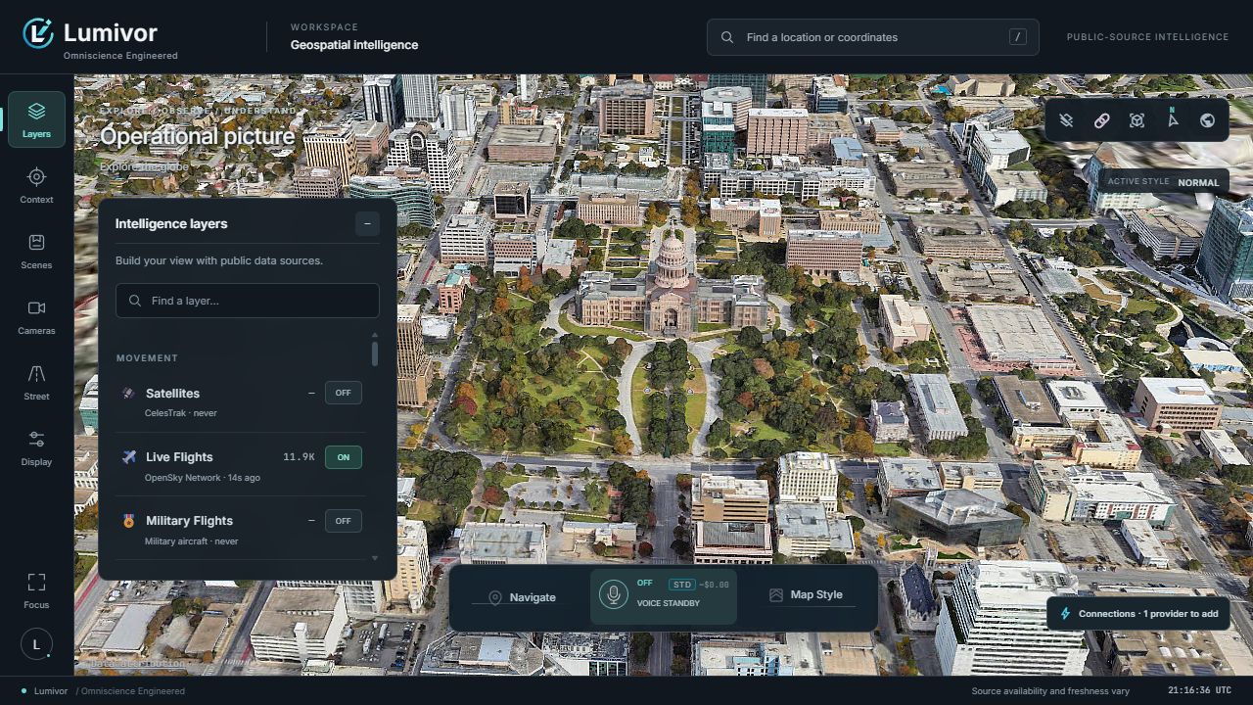The height and width of the screenshot is (705, 1253).
Task: Click the layer list scrollbar thumb
Action: [x=375, y=353]
